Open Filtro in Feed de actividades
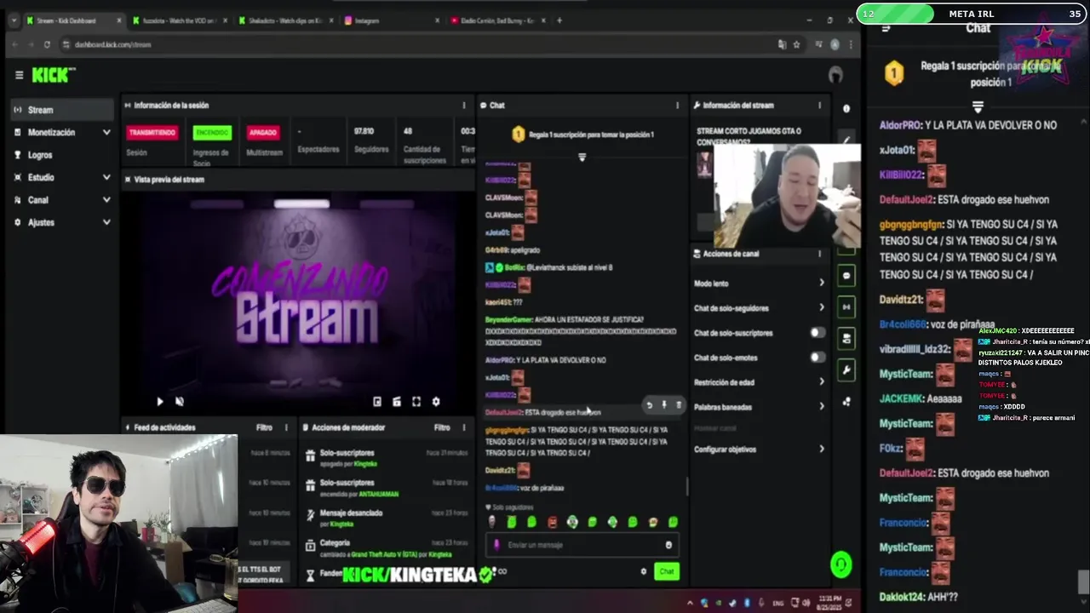The height and width of the screenshot is (613, 1090). point(264,427)
